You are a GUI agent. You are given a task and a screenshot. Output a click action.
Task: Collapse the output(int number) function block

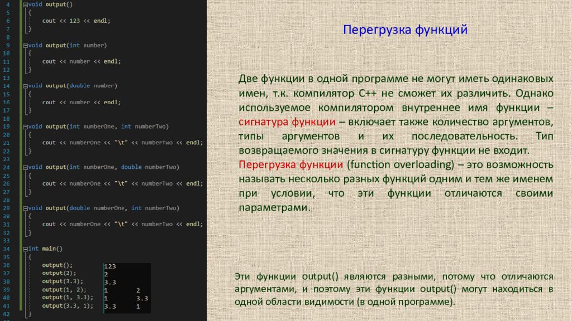pos(25,45)
